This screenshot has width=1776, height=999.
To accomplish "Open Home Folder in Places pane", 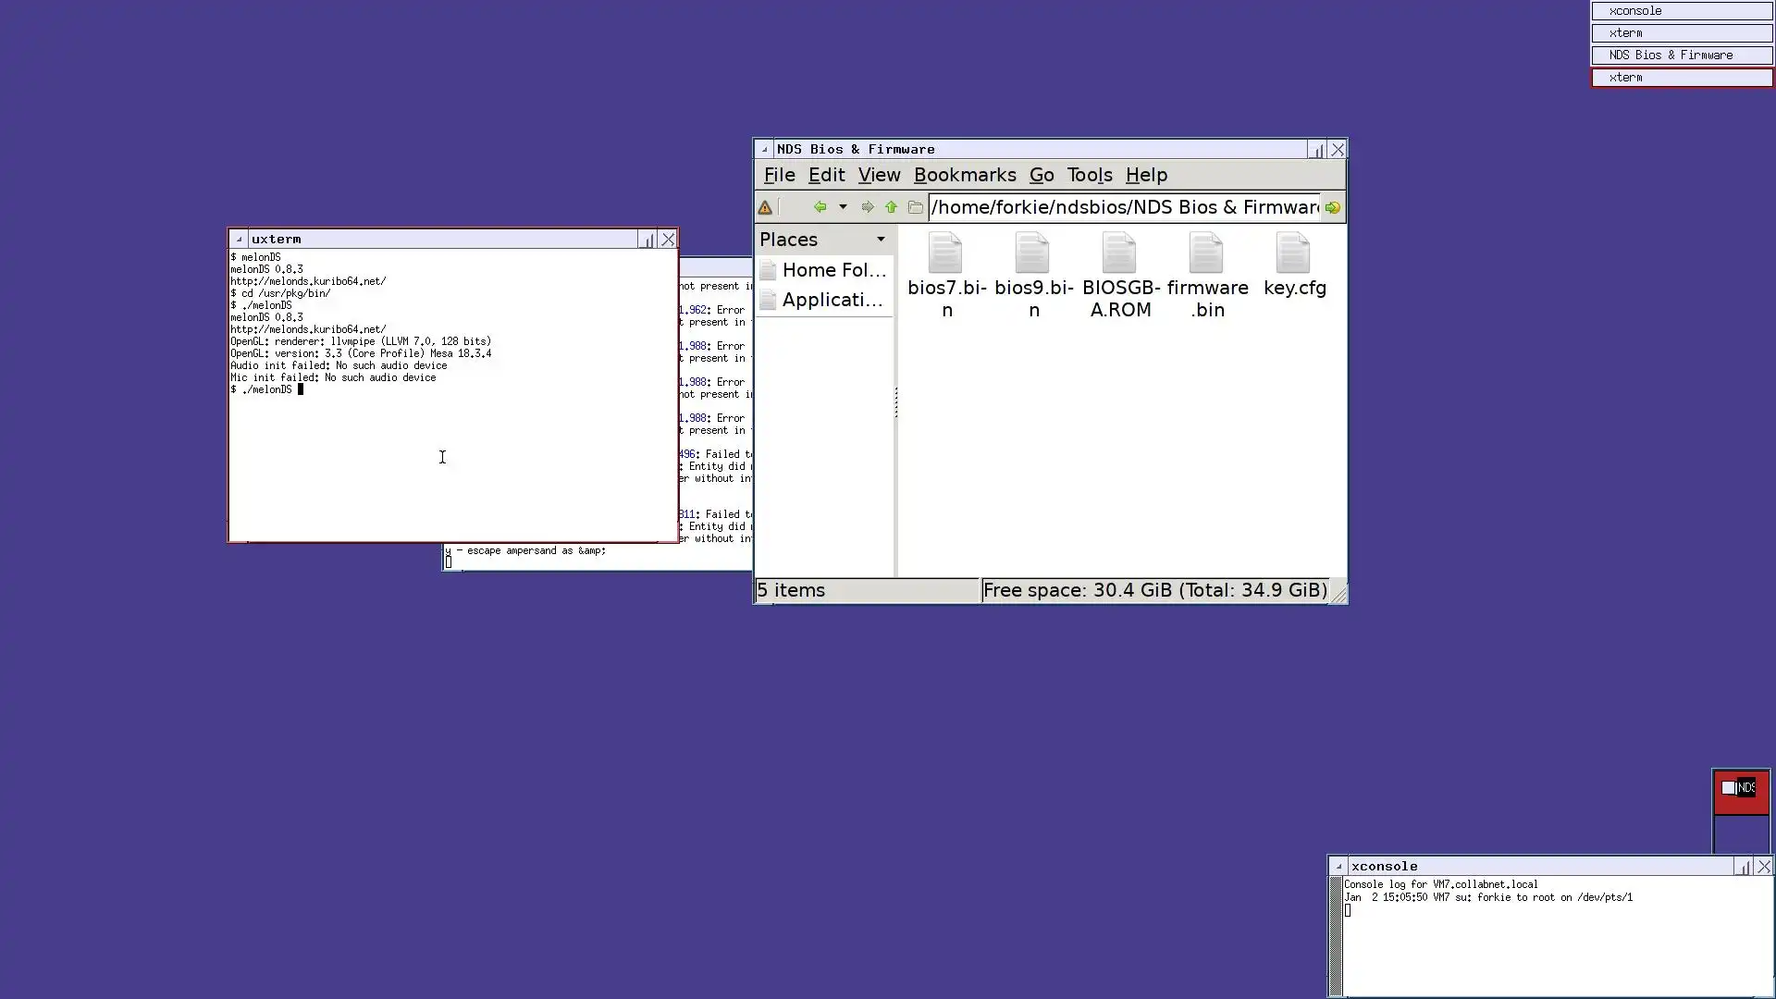I will (x=832, y=270).
